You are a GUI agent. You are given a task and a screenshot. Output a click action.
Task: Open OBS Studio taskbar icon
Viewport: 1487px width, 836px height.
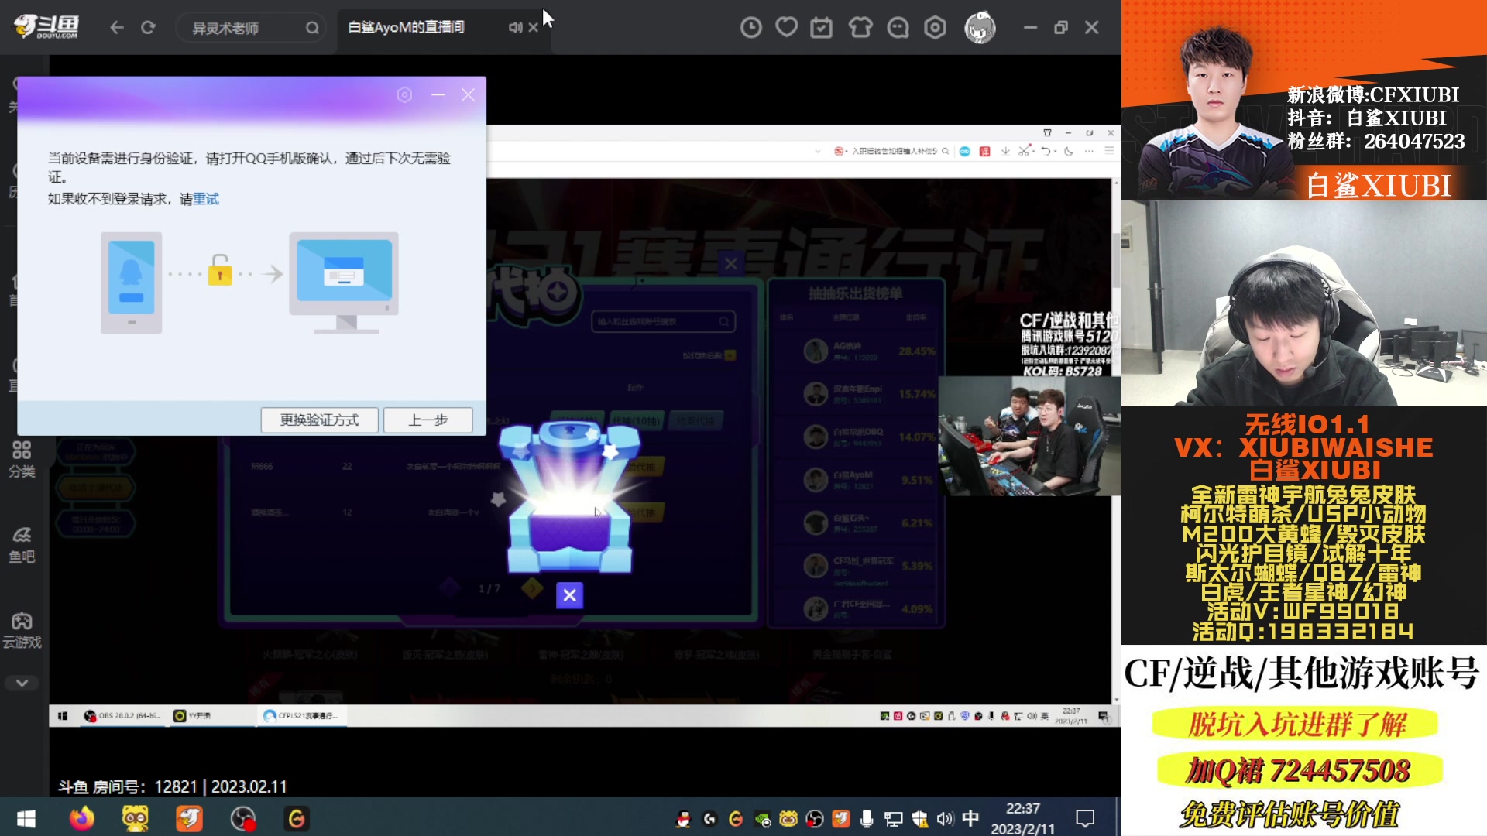tap(243, 818)
